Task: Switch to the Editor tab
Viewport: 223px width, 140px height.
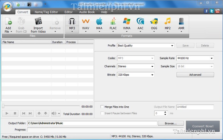Action: pos(68,12)
